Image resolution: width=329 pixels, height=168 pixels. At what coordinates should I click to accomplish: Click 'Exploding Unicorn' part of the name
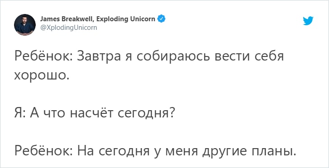pos(126,19)
